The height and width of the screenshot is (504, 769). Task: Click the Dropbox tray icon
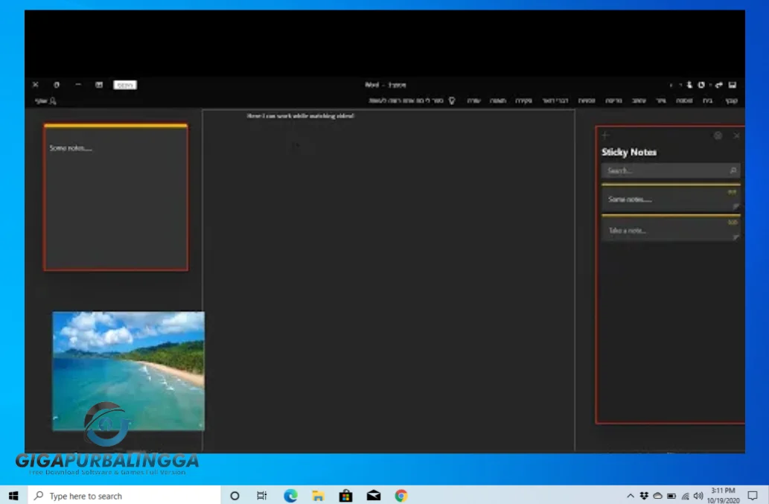click(644, 496)
